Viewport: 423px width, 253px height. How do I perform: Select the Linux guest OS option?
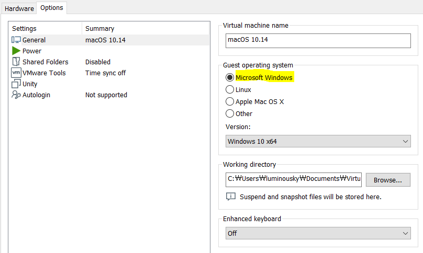point(230,89)
